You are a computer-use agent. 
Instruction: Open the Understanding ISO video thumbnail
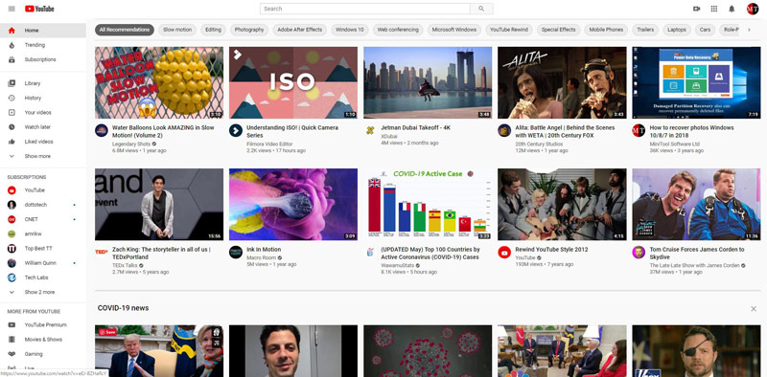click(x=293, y=82)
